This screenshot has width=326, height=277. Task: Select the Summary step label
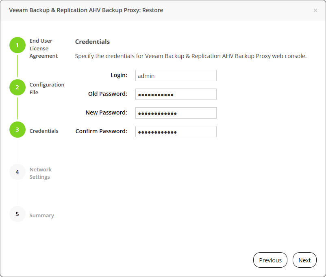coord(41,215)
